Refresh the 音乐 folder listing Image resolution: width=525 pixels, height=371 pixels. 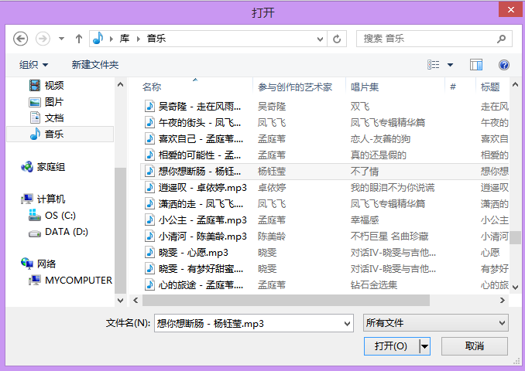click(337, 39)
